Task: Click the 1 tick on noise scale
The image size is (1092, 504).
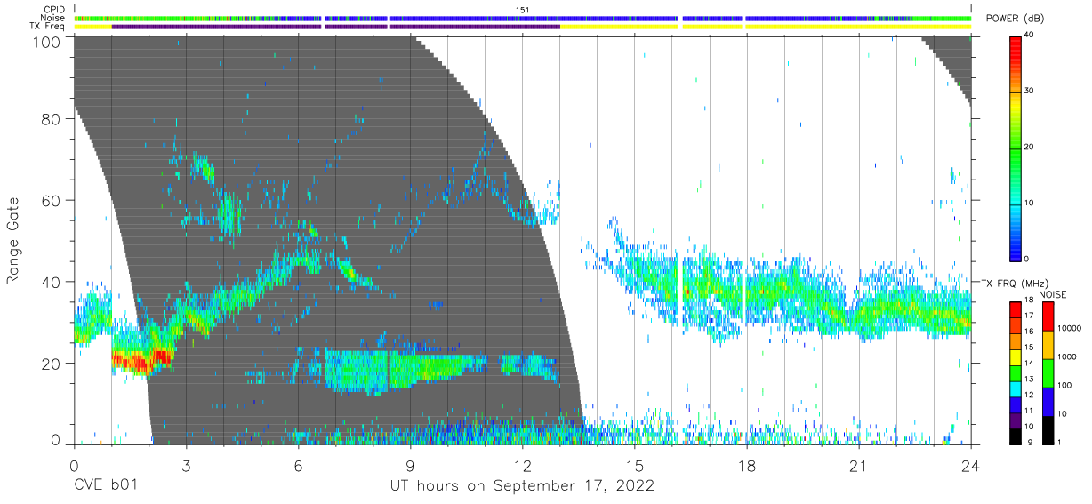Action: 1058,442
